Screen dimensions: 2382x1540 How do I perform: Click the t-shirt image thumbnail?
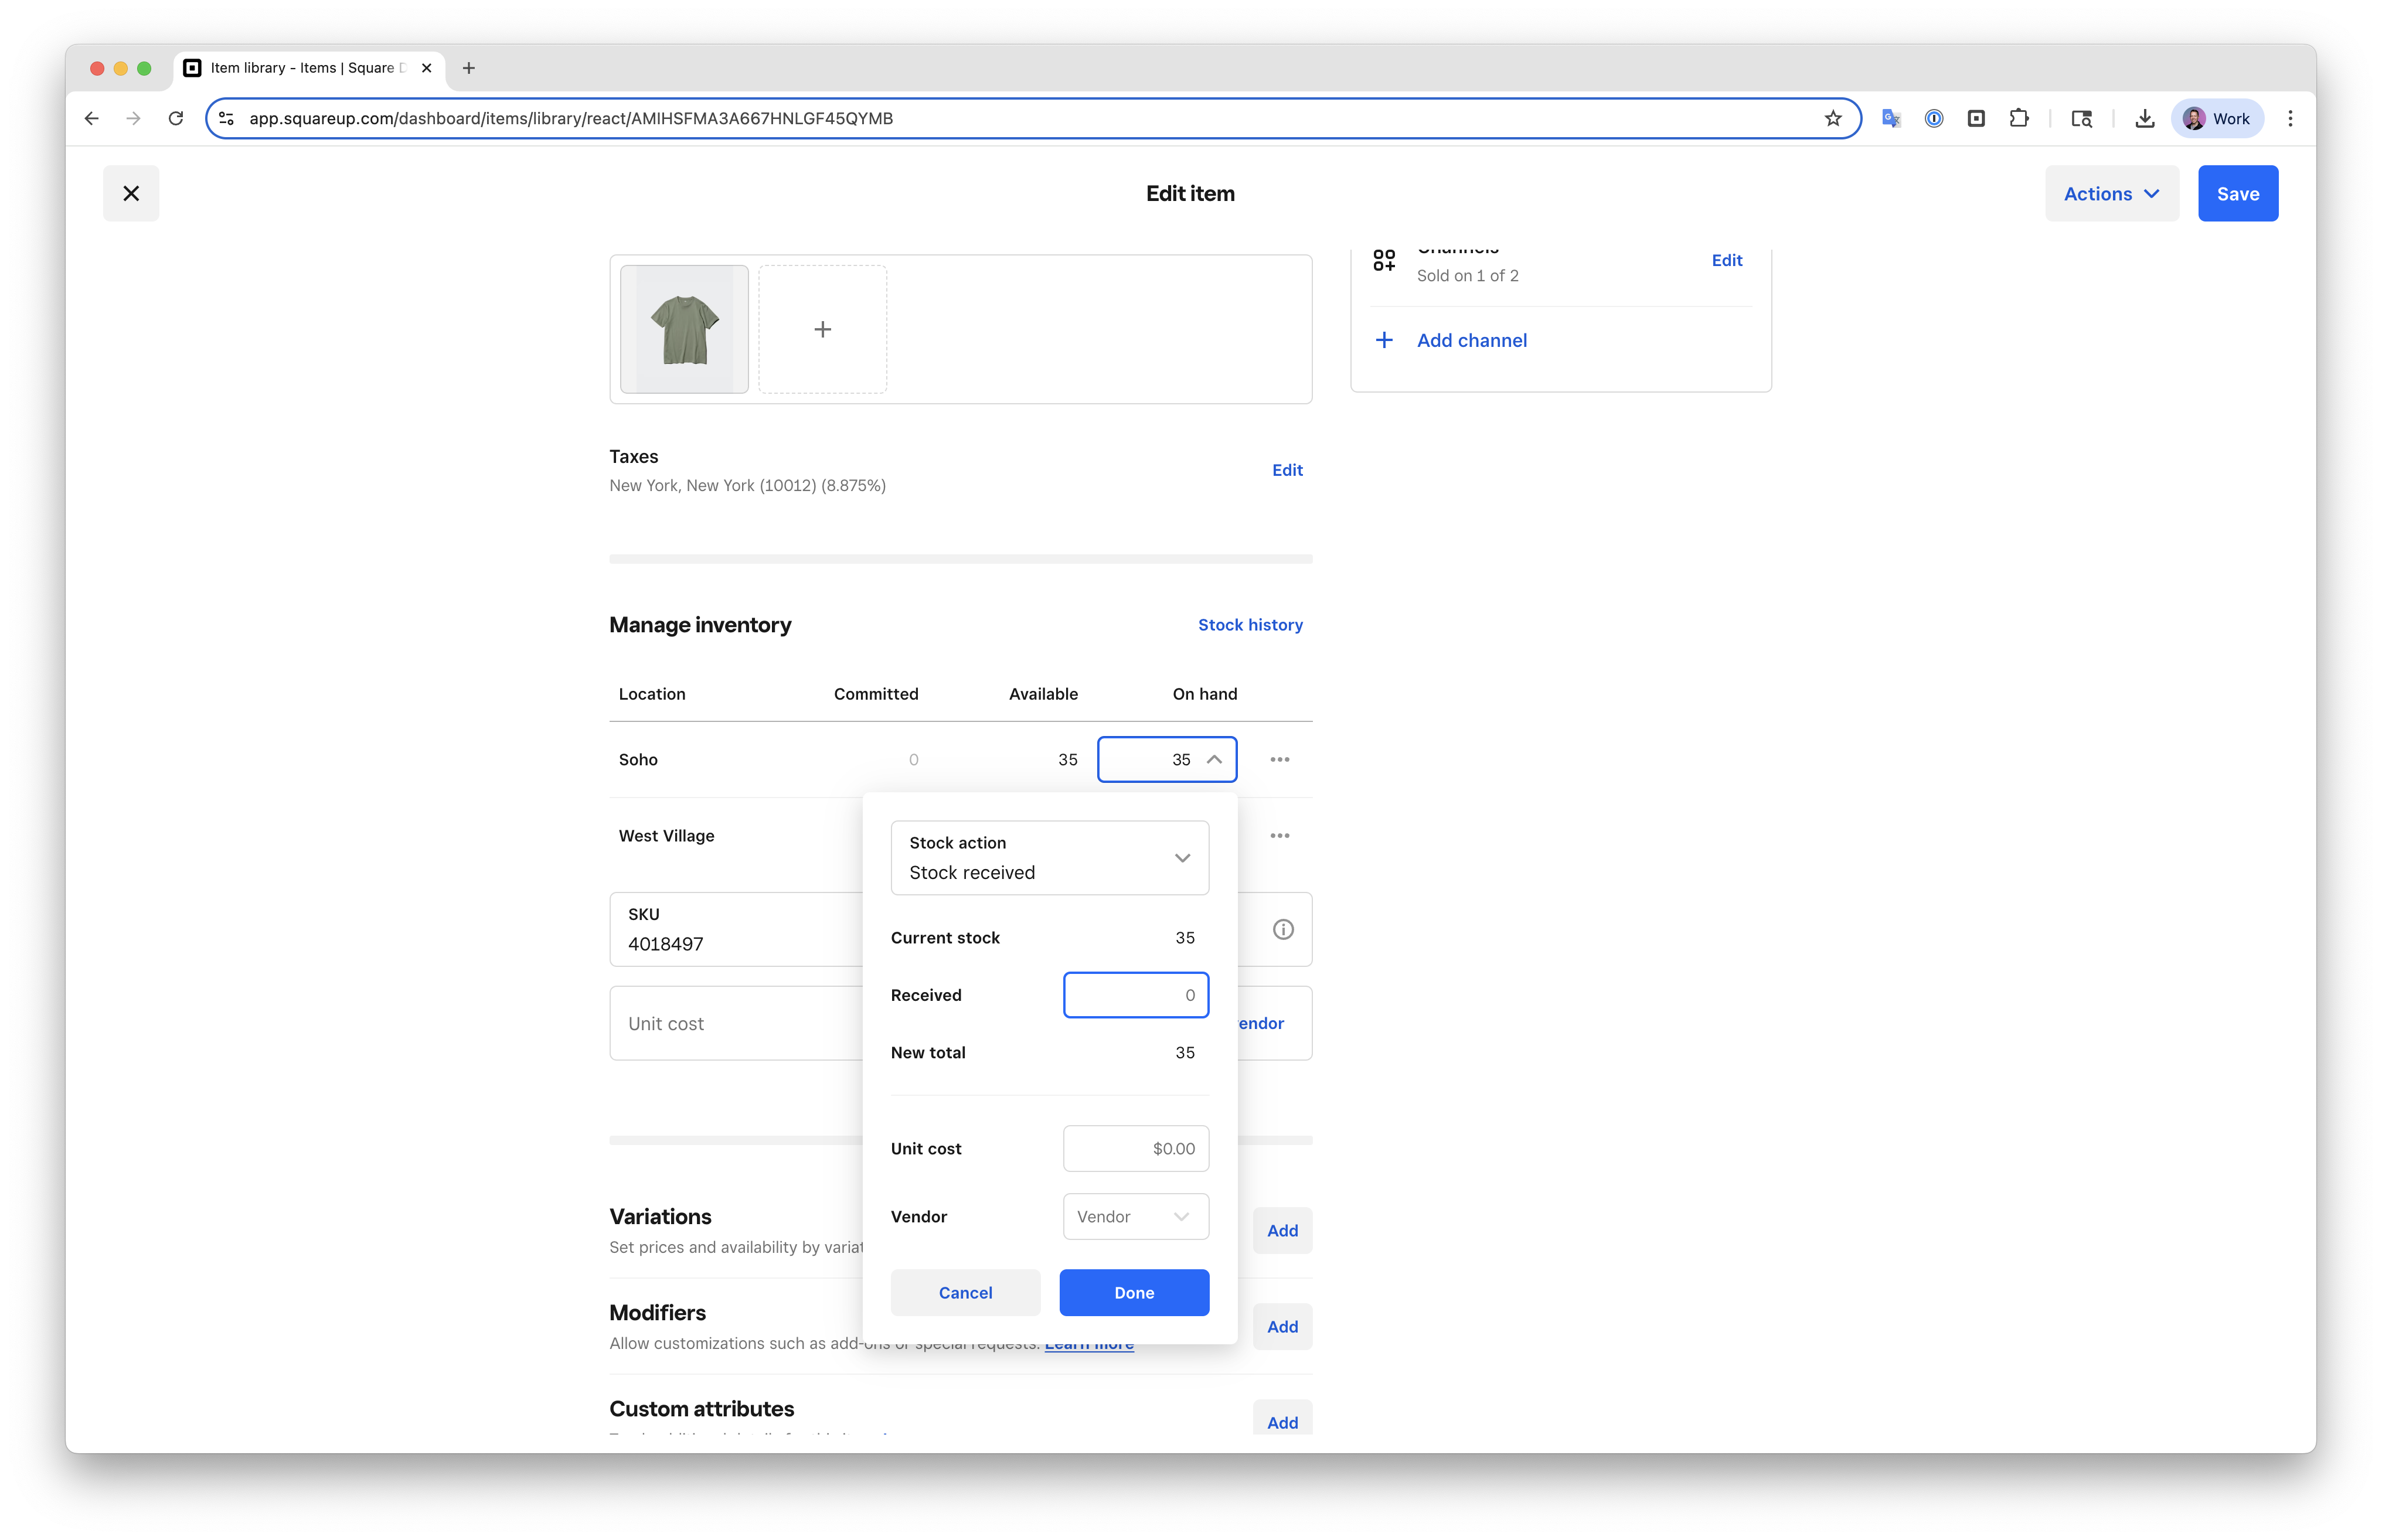pyautogui.click(x=683, y=328)
